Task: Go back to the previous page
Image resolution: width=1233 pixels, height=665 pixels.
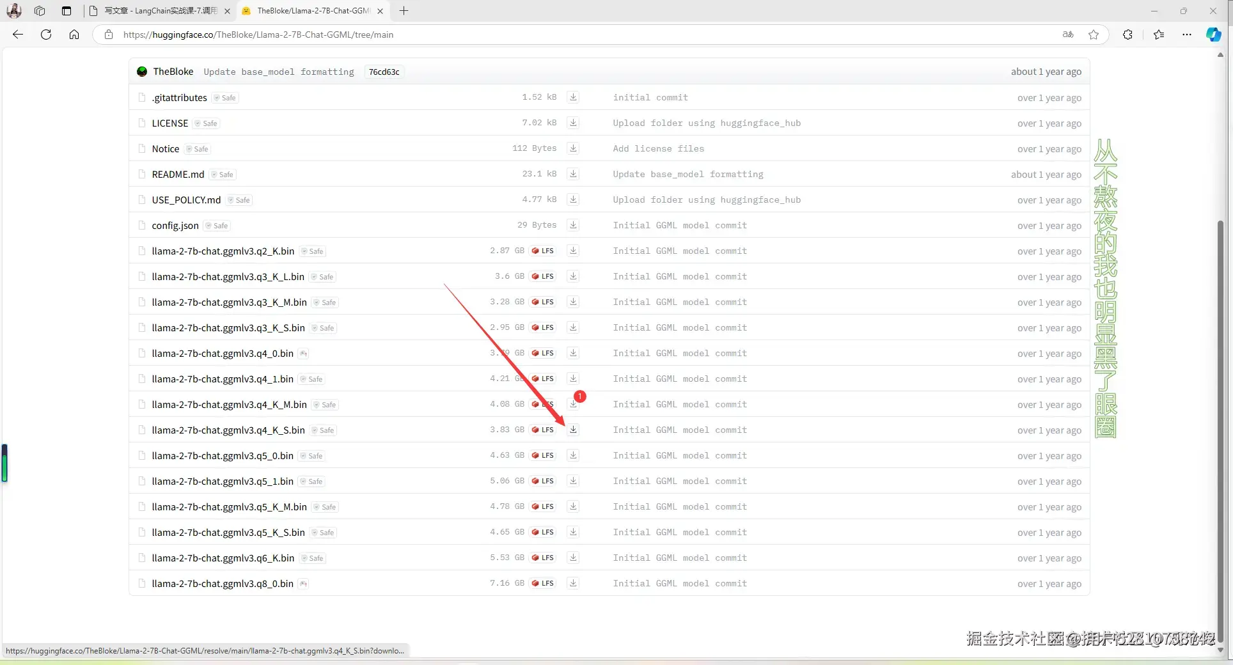Action: (18, 35)
